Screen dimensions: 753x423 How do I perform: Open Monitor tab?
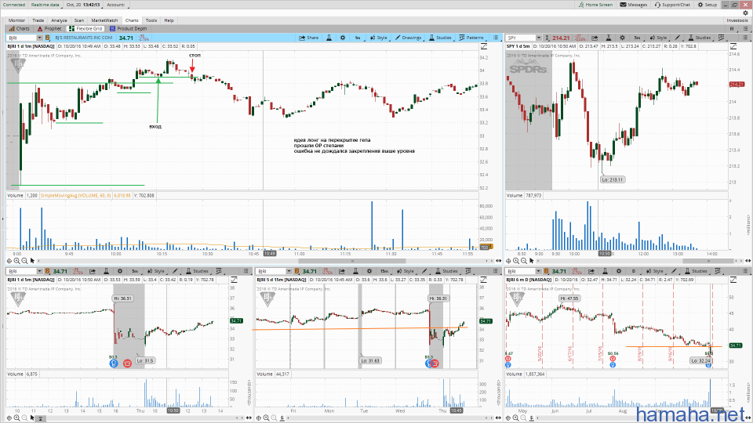(16, 20)
